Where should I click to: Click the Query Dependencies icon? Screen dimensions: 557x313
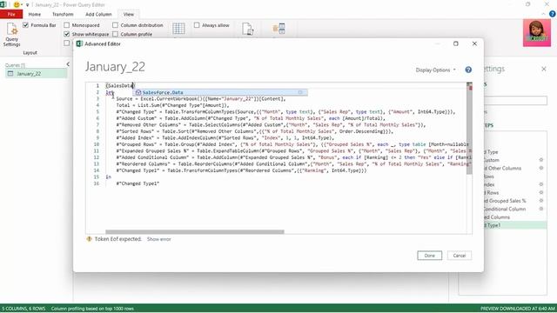pyautogui.click(x=278, y=29)
